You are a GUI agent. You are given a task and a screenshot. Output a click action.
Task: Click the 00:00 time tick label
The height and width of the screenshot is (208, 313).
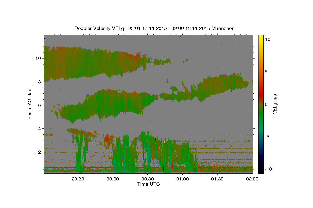[x=113, y=179]
